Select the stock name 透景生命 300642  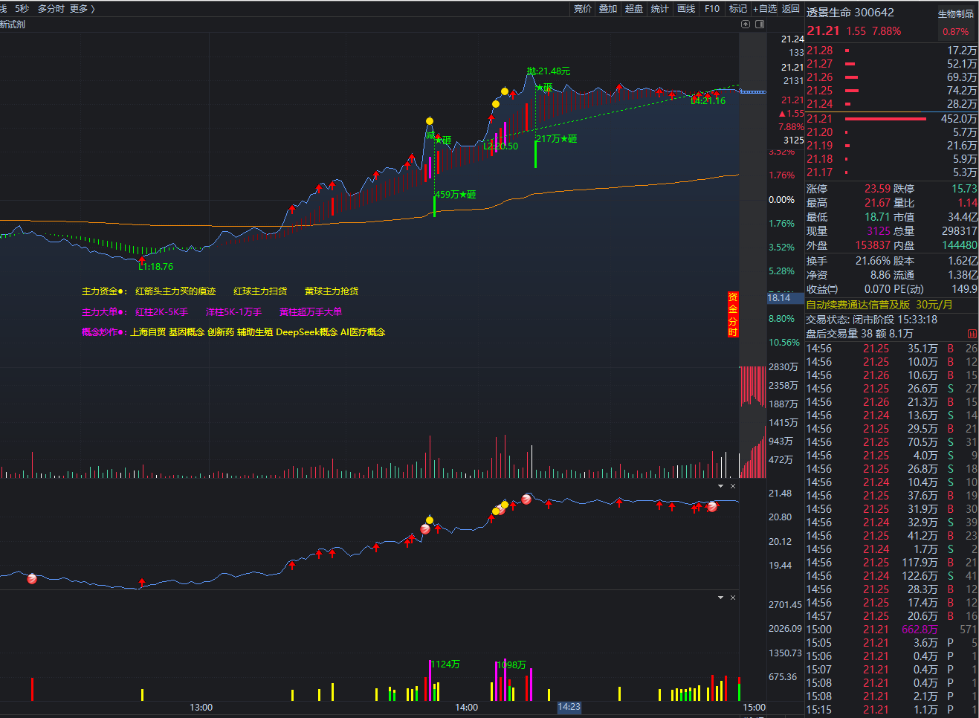pos(850,13)
